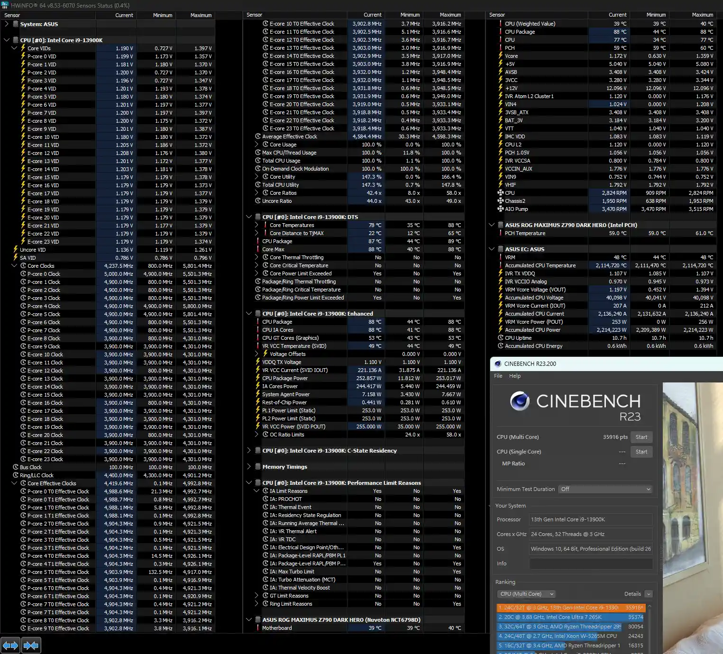The height and width of the screenshot is (654, 723).
Task: Open the File menu in Cinebench
Action: click(x=498, y=376)
